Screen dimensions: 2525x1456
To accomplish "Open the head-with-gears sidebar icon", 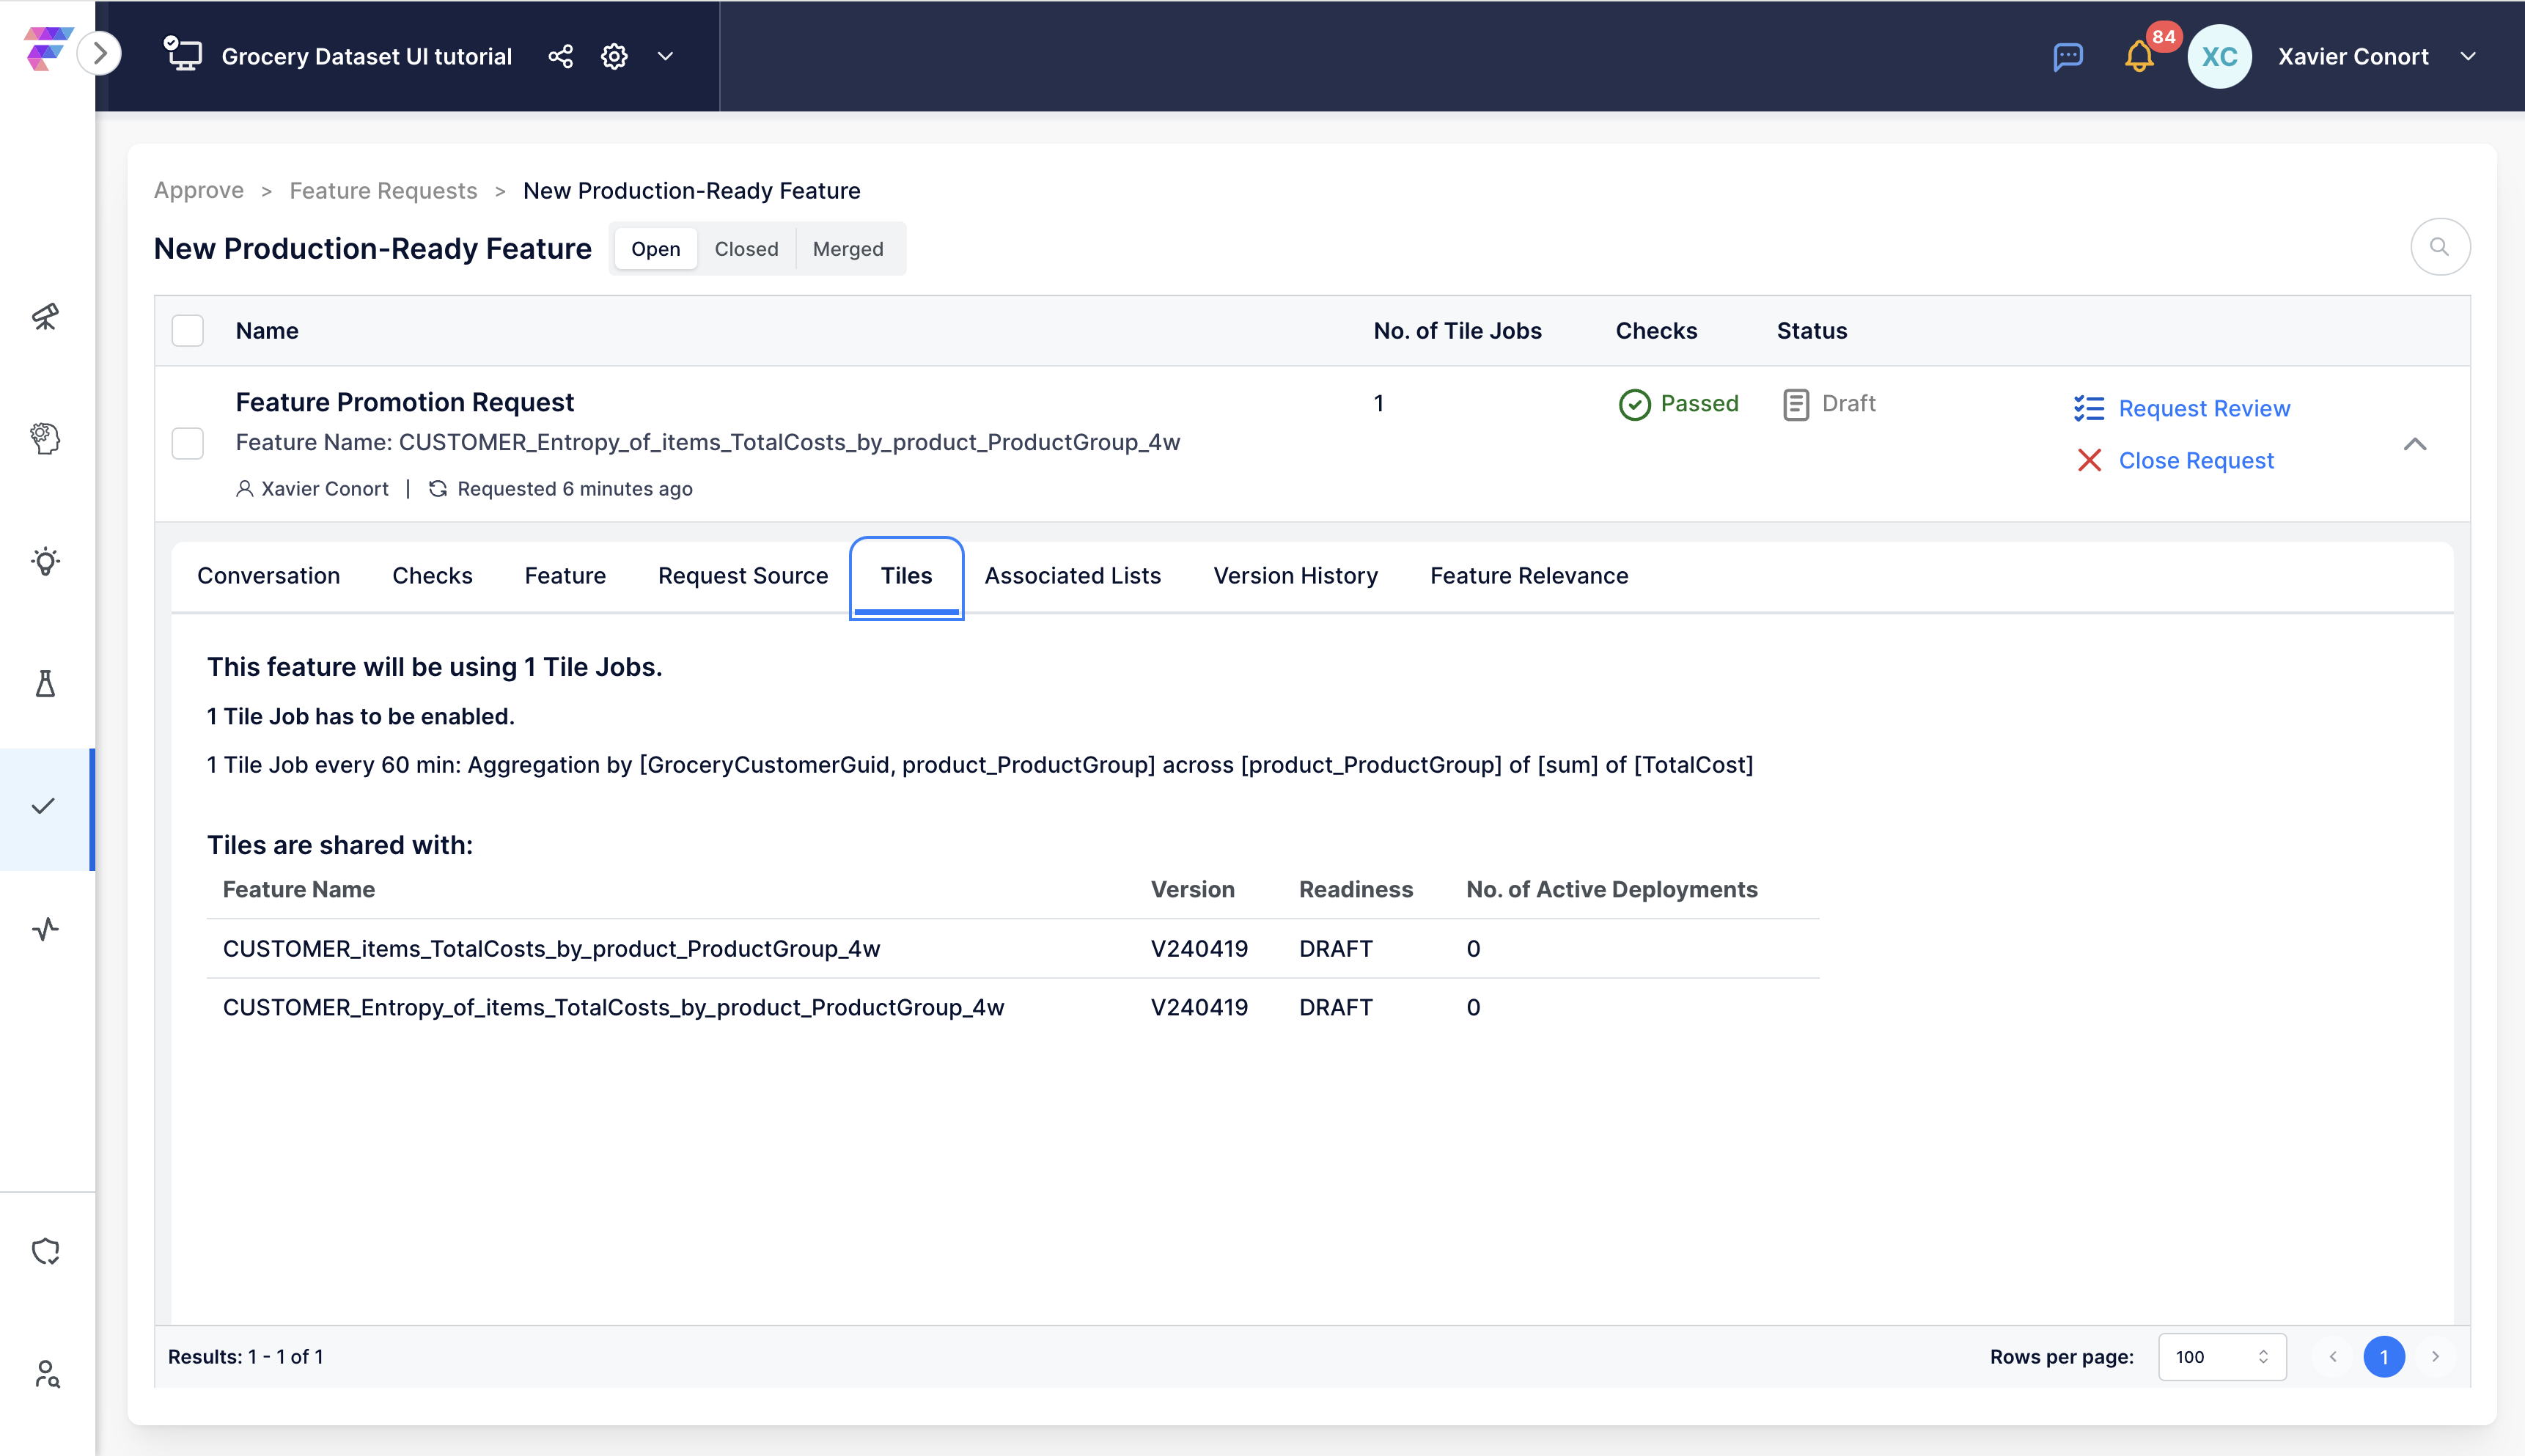I will pos(46,438).
